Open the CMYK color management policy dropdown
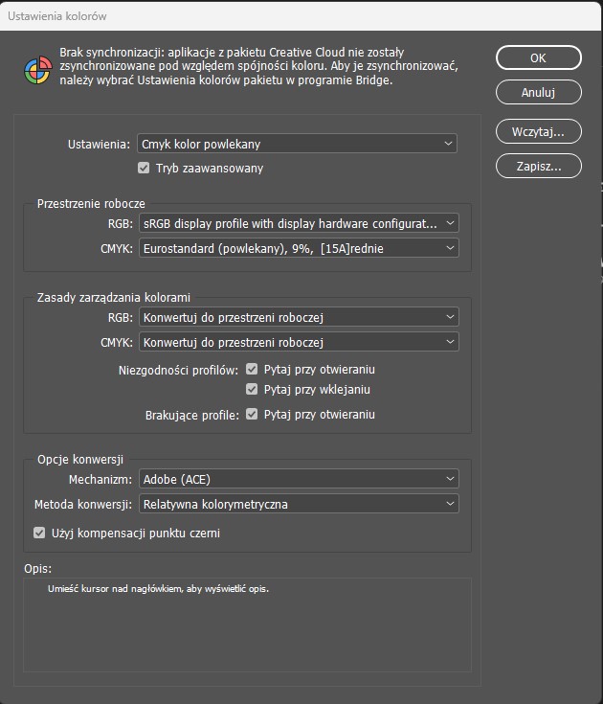603x704 pixels. point(299,342)
